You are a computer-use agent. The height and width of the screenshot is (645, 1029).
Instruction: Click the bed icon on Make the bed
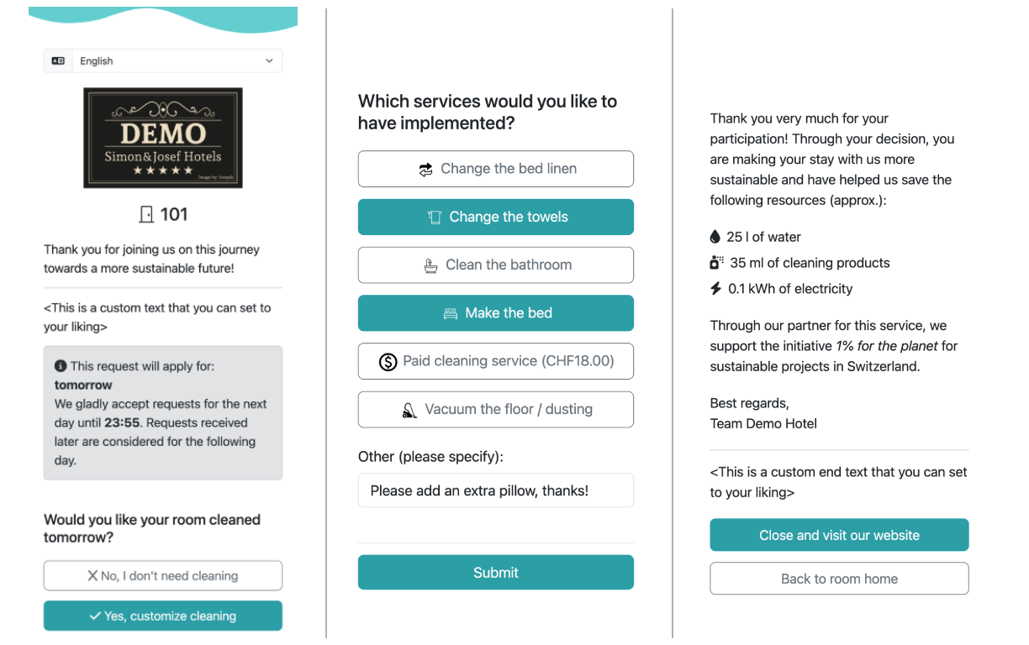451,312
